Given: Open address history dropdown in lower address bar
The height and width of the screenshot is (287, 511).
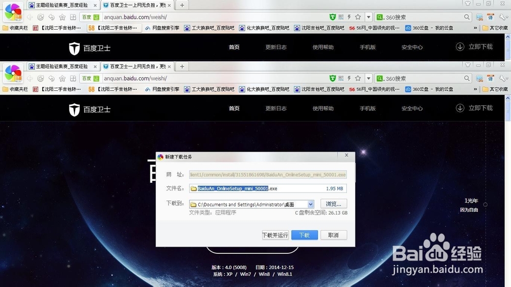Looking at the screenshot, I should [368, 79].
